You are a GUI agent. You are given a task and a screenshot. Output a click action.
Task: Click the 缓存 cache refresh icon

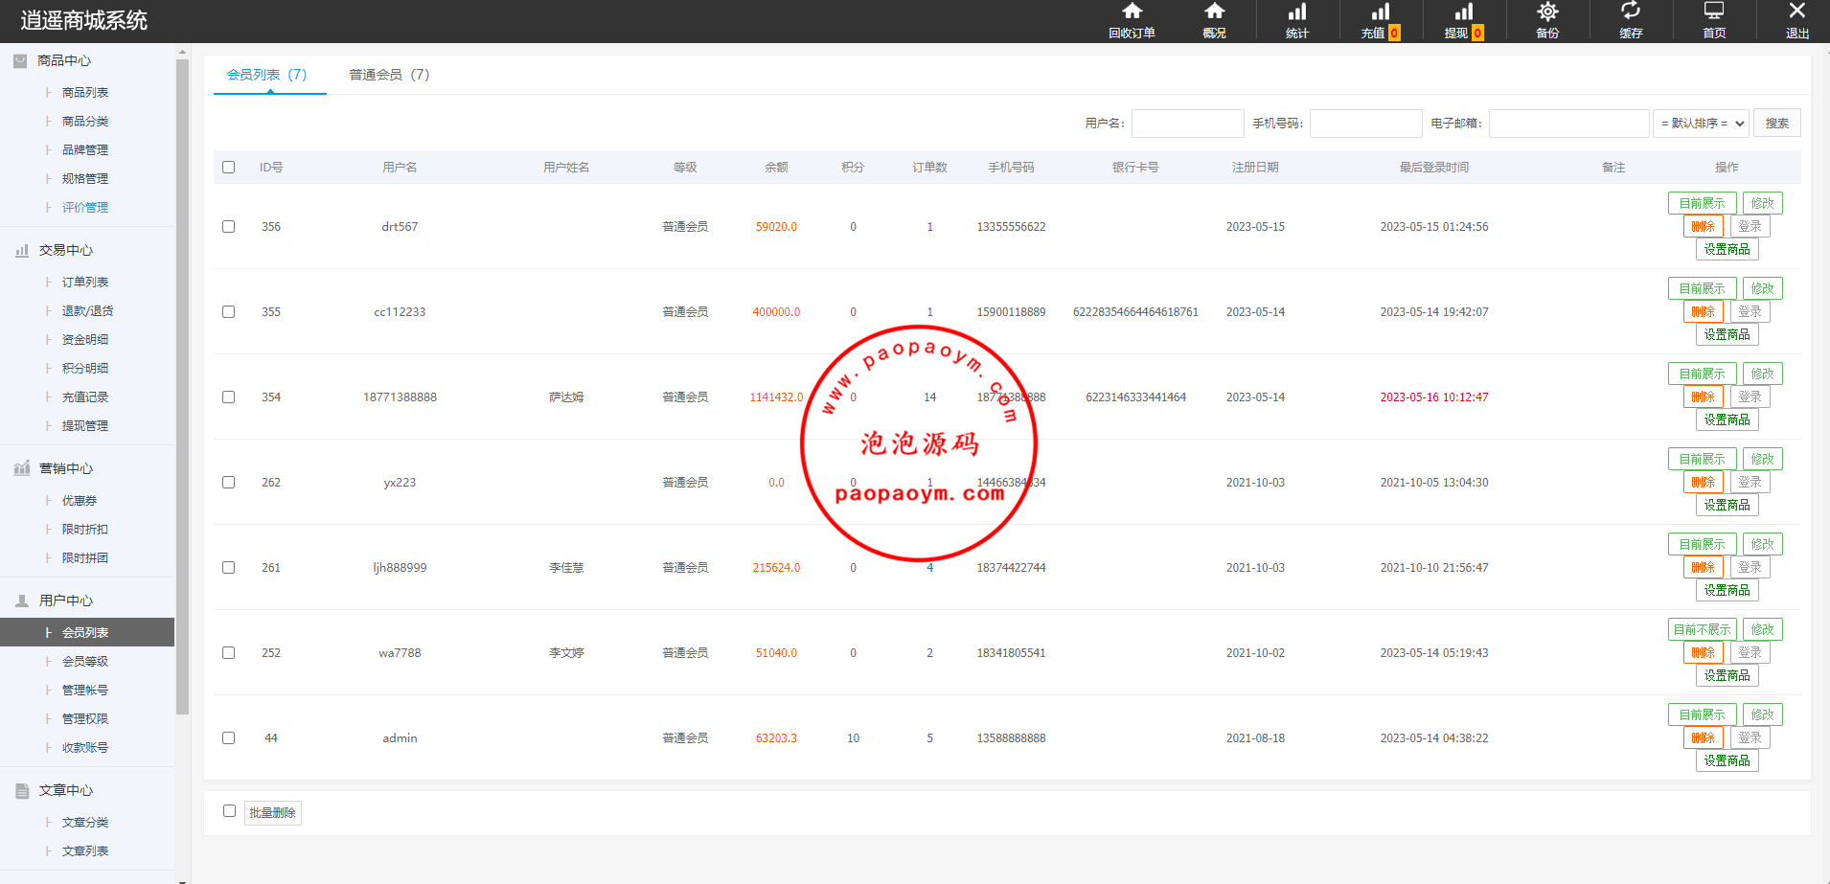(x=1630, y=12)
